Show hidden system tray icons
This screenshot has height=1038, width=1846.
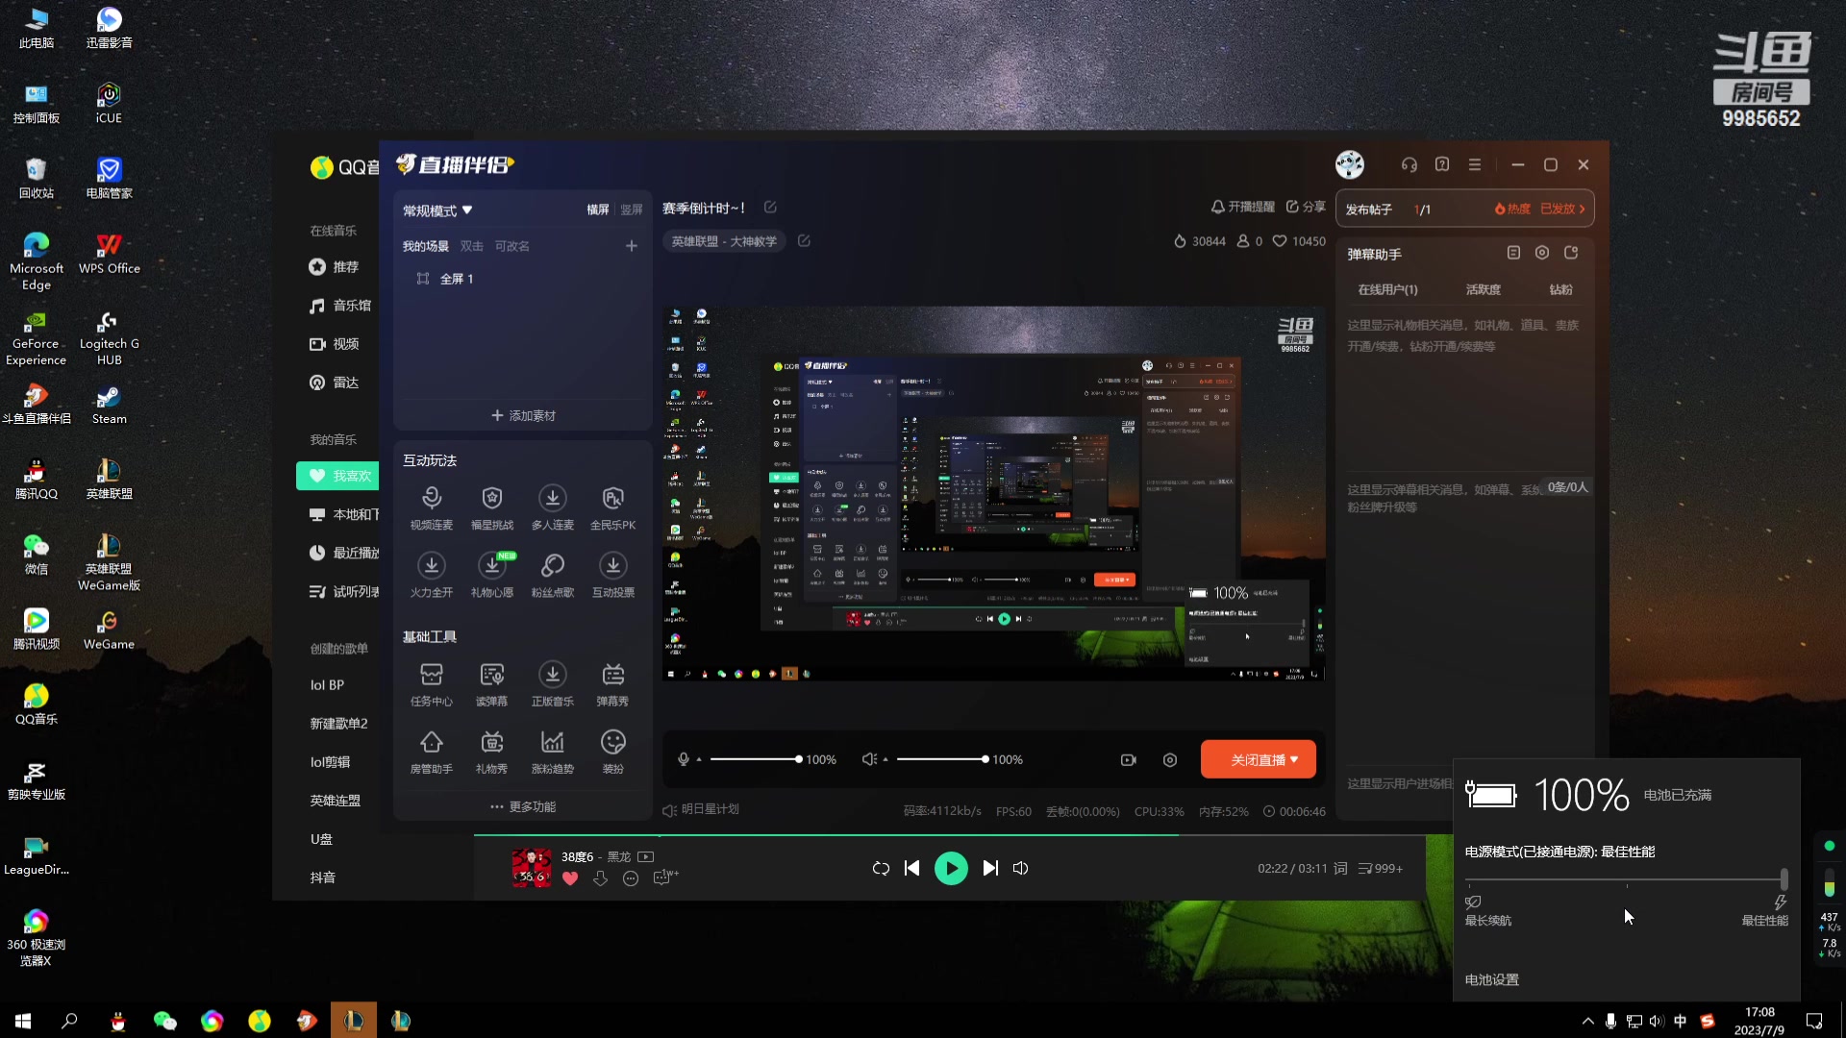1587,1021
